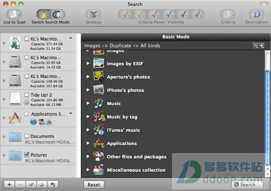The image size is (271, 191).
Task: Click the Hatsune Miku volume icon
Action: point(15,43)
